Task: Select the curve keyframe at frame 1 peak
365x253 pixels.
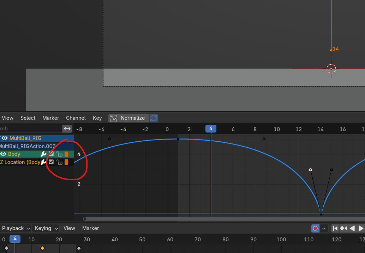Action: tap(178, 139)
